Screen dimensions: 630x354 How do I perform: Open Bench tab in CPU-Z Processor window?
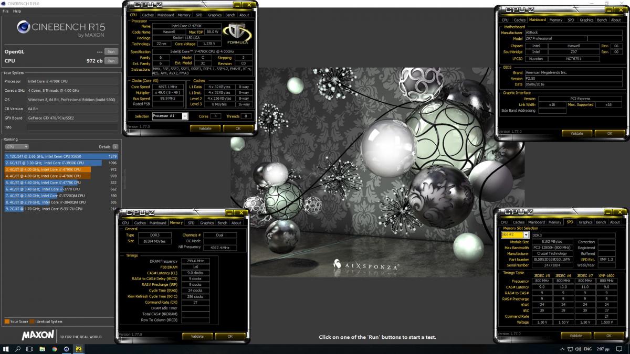231,15
